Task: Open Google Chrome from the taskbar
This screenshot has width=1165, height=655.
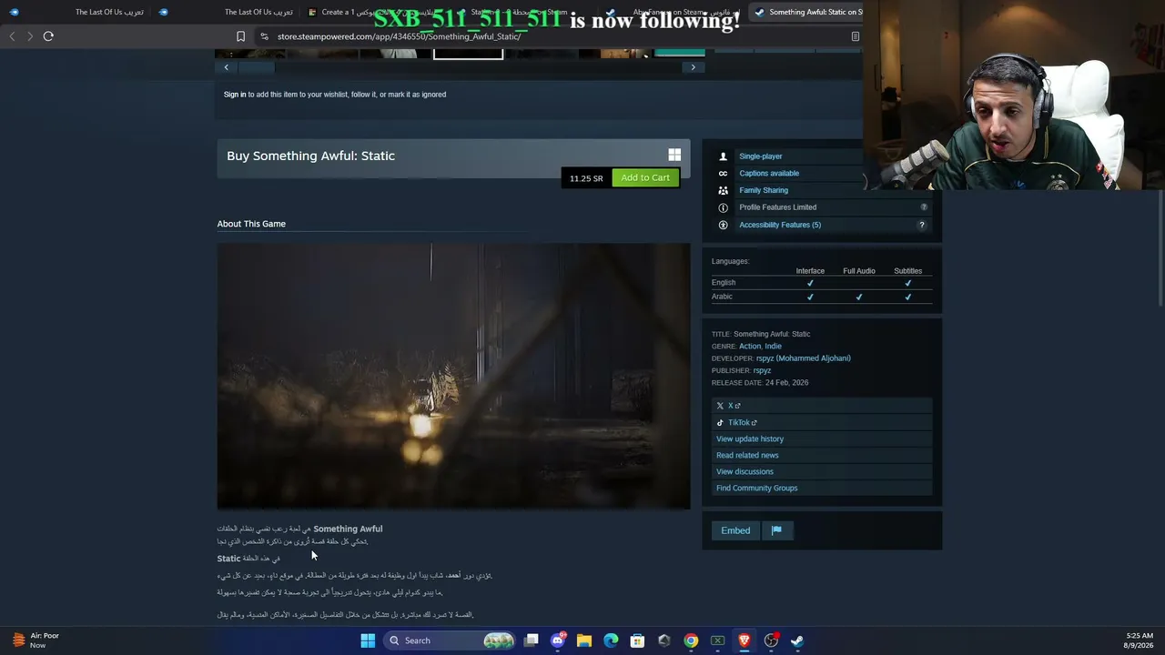Action: coord(691,640)
